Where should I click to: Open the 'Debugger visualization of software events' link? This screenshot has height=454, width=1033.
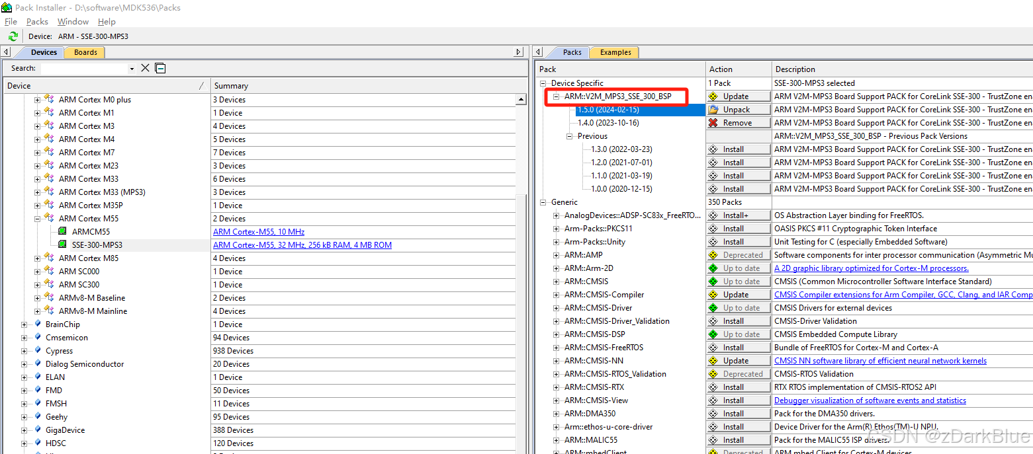click(870, 400)
